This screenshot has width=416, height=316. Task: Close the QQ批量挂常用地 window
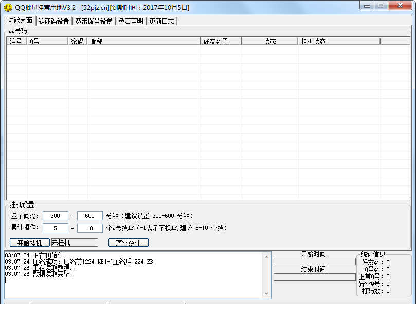(400, 5)
